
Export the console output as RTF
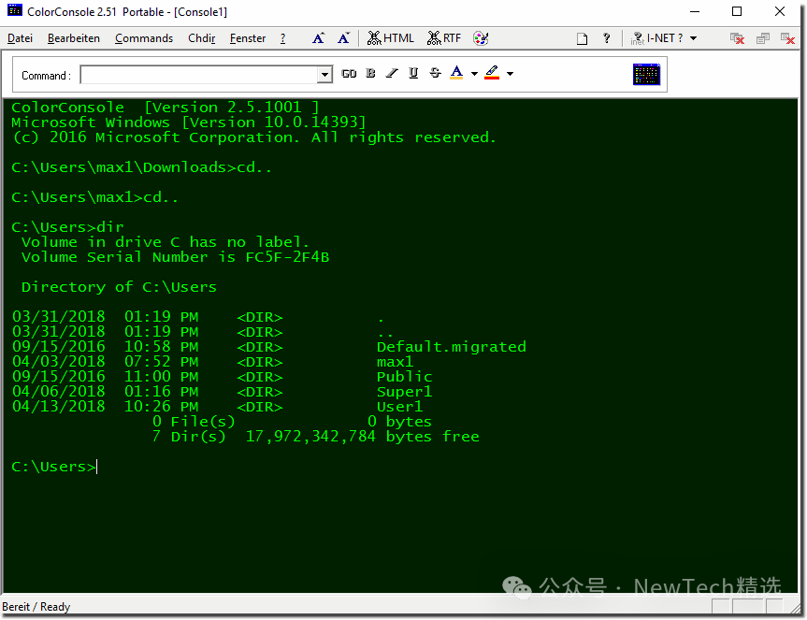(x=444, y=38)
